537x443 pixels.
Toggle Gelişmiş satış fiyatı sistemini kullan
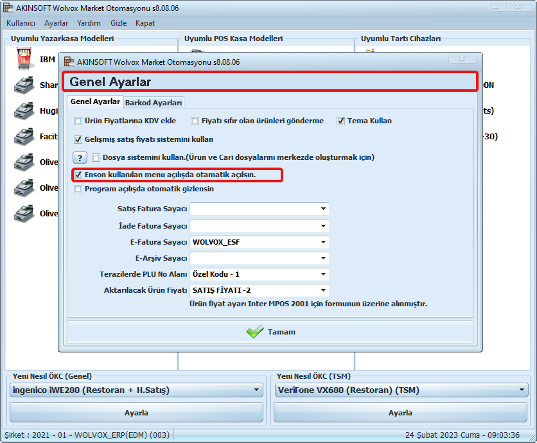coord(78,139)
